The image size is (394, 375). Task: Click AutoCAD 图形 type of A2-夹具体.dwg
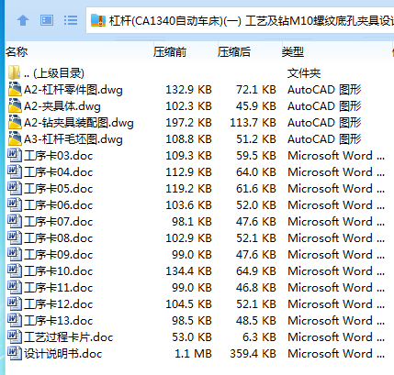[x=324, y=106]
